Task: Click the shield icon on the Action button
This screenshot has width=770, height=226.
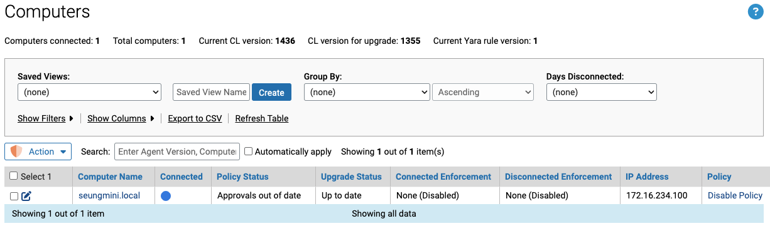Action: click(16, 152)
